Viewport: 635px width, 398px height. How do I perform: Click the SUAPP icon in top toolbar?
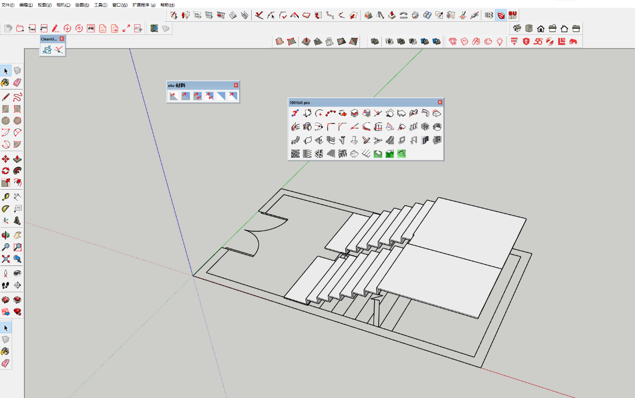point(512,15)
